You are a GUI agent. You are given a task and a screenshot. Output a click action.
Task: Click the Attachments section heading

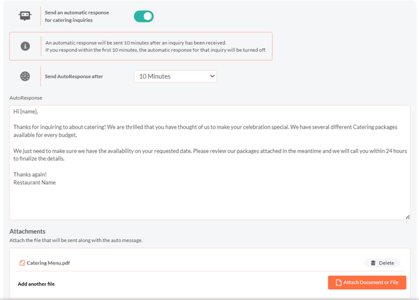[x=28, y=231]
